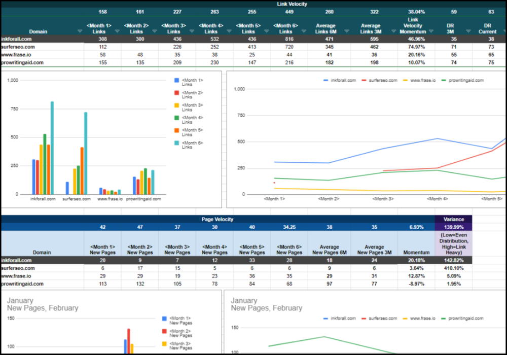Open filter icon for Link Velocity Momentum column
Image resolution: width=507 pixels, height=355 pixels.
coord(431,31)
